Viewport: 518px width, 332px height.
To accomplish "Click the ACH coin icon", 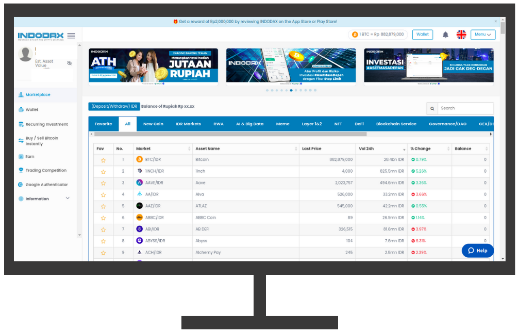I will [x=139, y=252].
